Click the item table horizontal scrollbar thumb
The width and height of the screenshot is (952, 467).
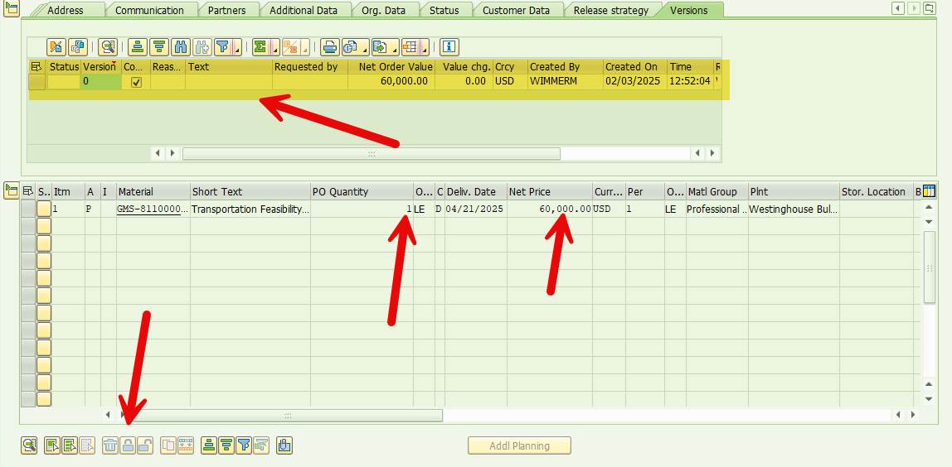[282, 416]
